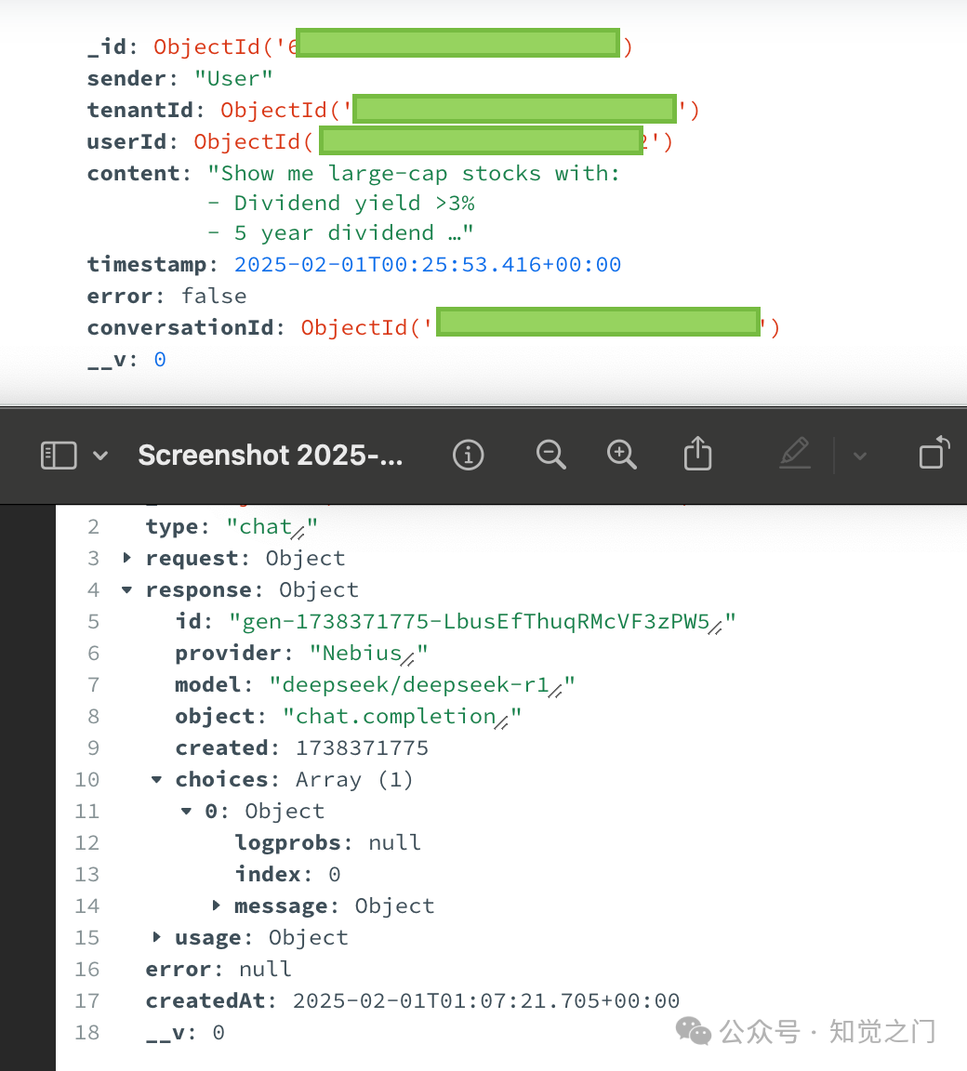This screenshot has width=967, height=1071.
Task: Collapse the choices Array field
Action: point(156,779)
